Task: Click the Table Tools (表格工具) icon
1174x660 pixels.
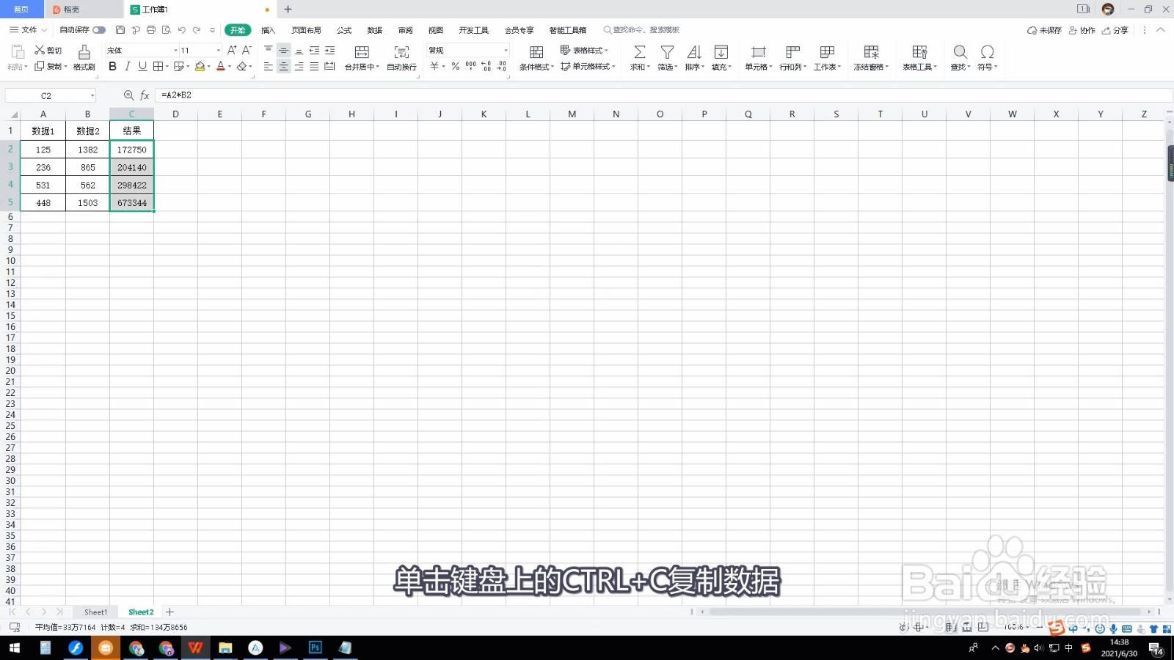Action: (919, 52)
